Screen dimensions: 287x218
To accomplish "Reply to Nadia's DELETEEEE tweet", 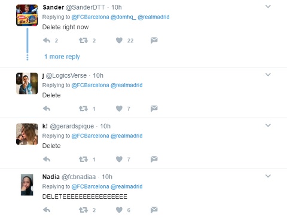I will [x=47, y=210].
